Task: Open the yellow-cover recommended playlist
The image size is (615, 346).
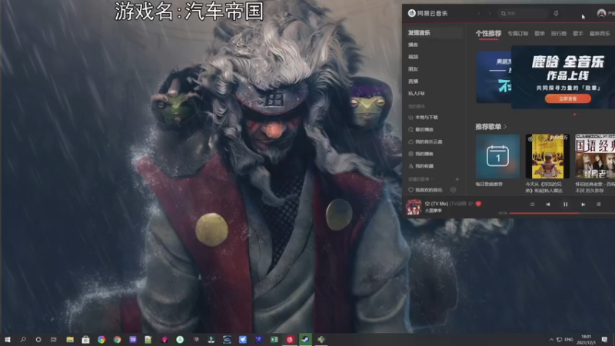Action: 547,156
